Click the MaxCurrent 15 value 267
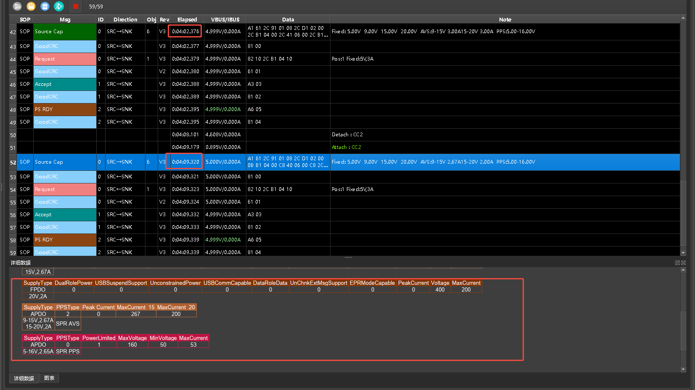Viewport: 695px width, 390px height. pos(135,314)
